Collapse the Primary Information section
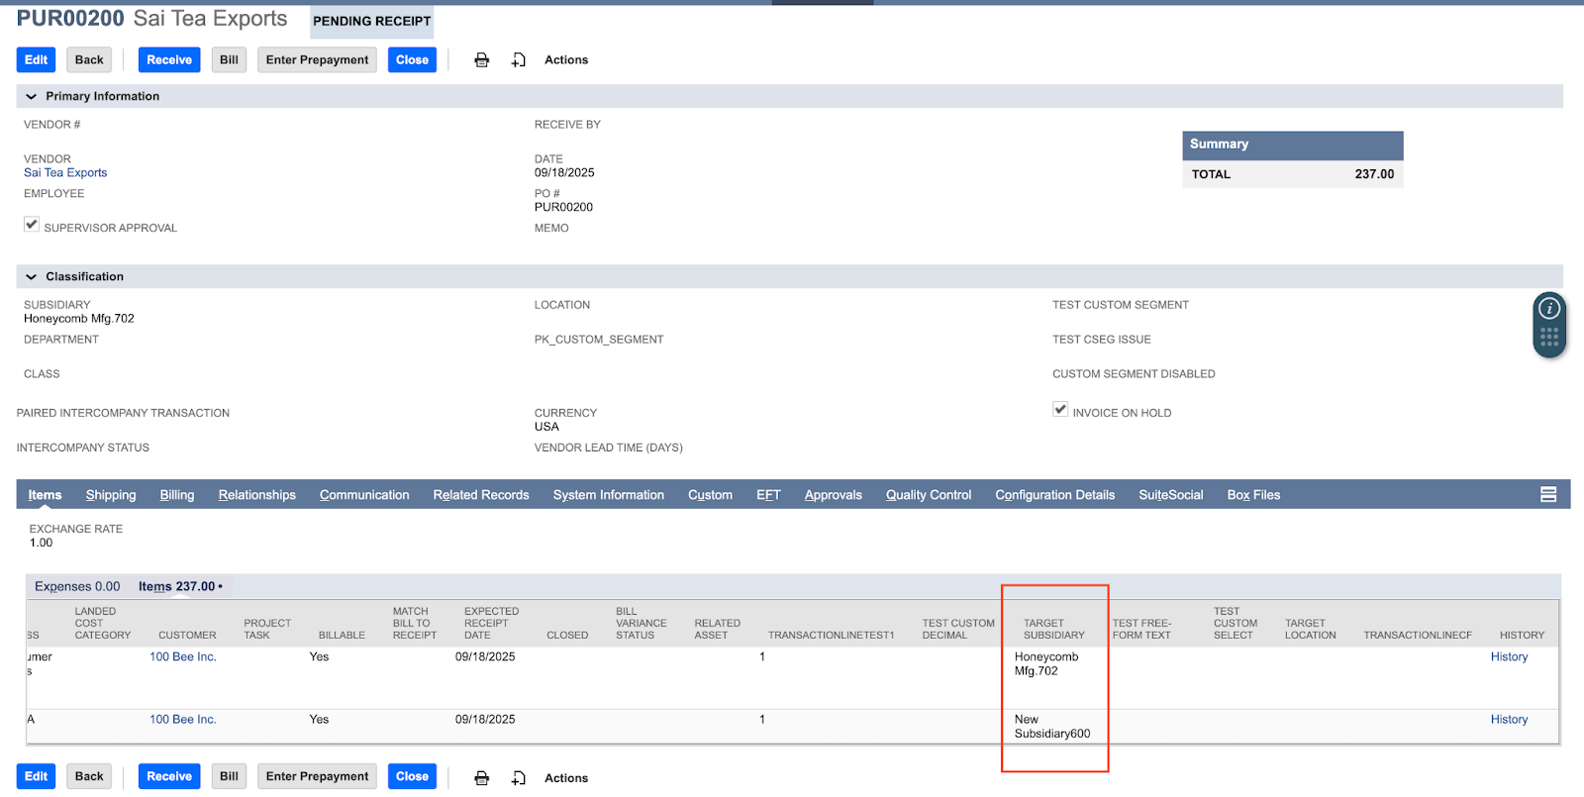This screenshot has width=1584, height=797. 32,97
